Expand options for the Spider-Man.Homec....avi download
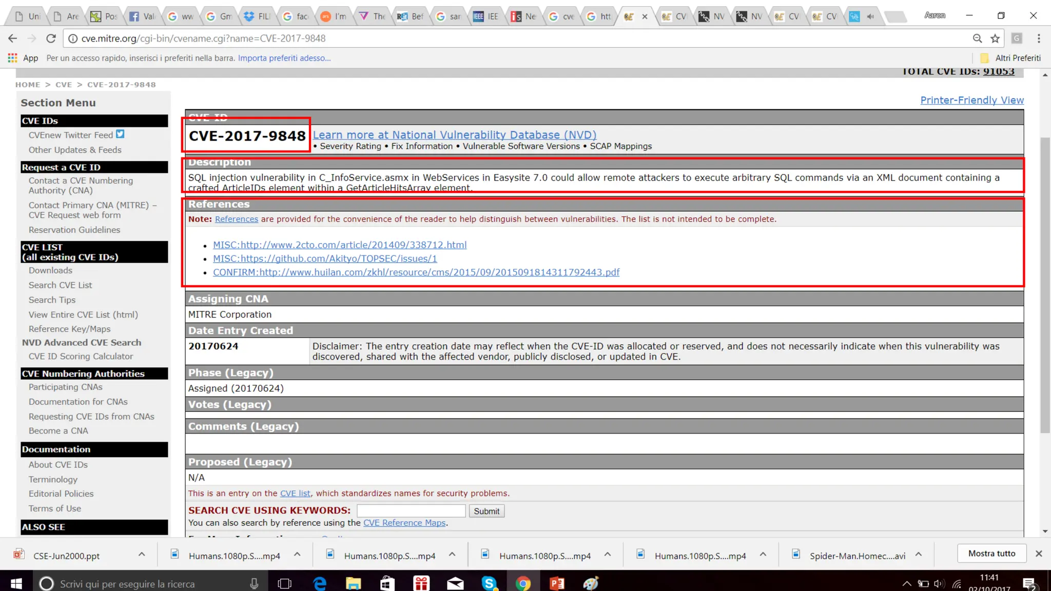 click(919, 555)
